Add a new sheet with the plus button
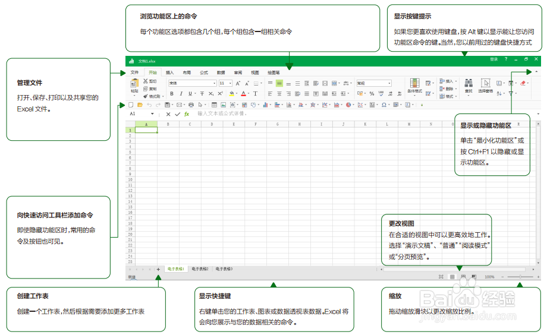This screenshot has height=335, width=547. (x=158, y=269)
